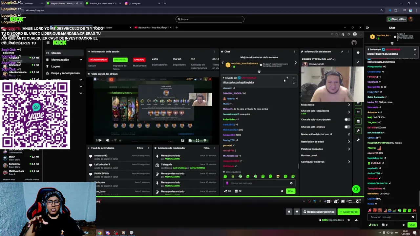Image resolution: width=420 pixels, height=236 pixels.
Task: Open pinned message options in the dashboard chat
Action: (294, 78)
